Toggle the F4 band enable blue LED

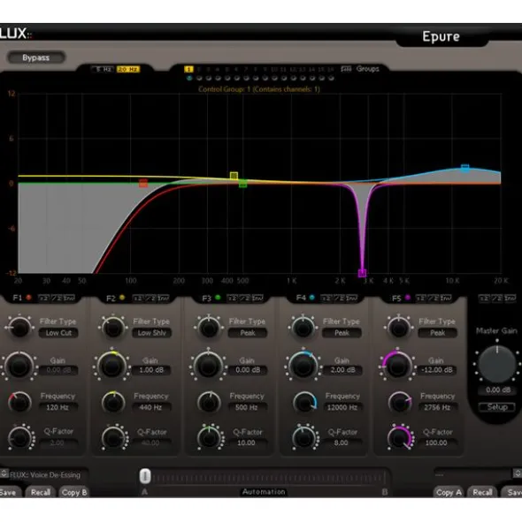pyautogui.click(x=311, y=298)
